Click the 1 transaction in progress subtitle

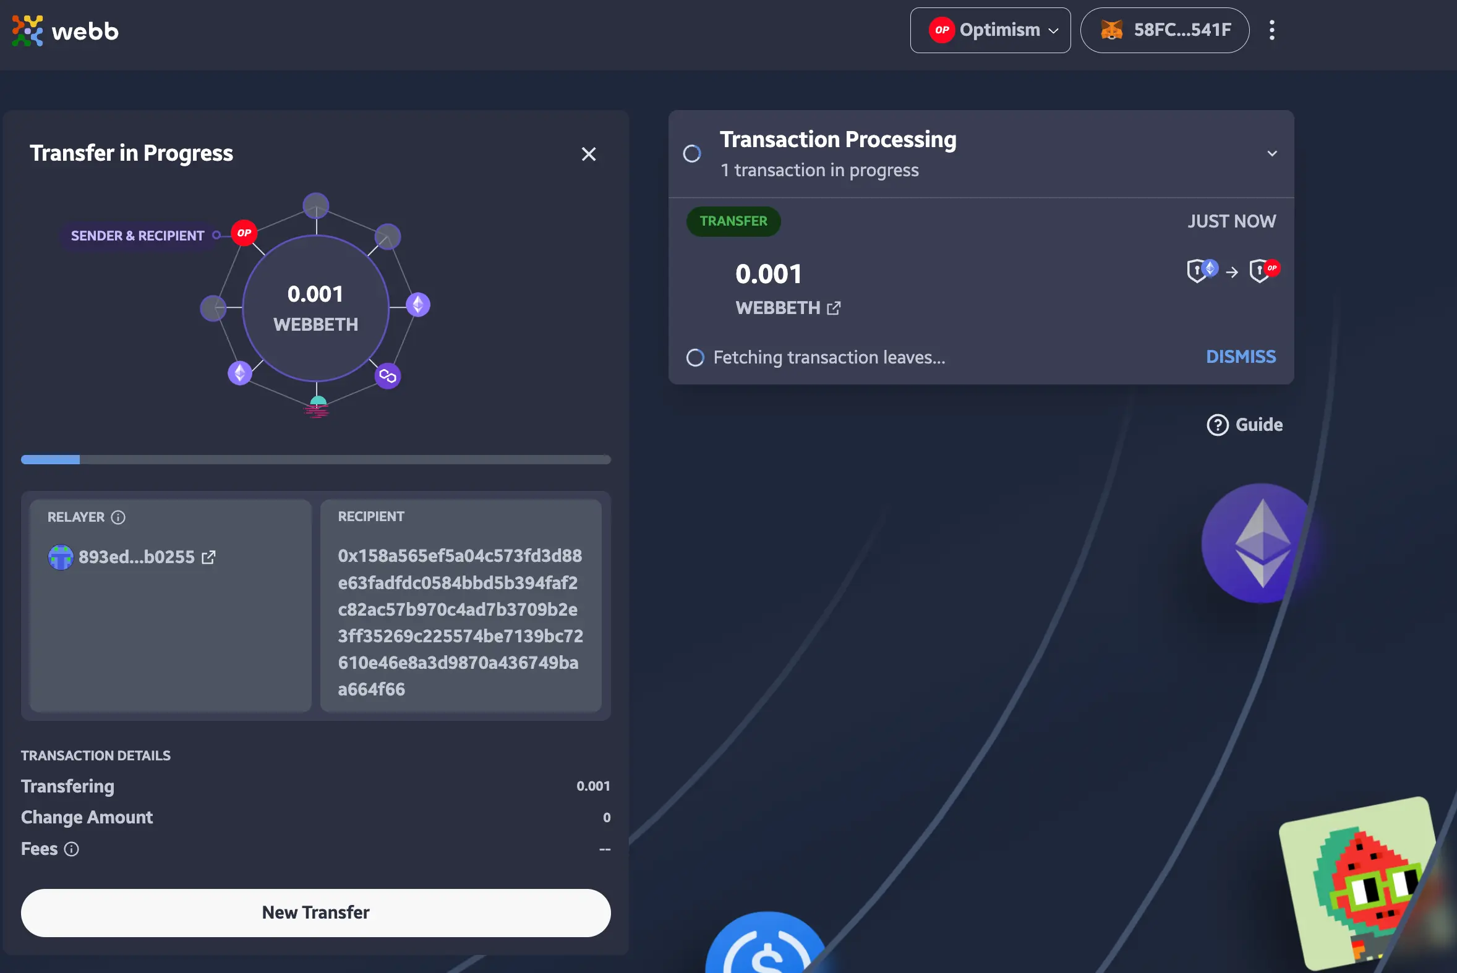819,170
